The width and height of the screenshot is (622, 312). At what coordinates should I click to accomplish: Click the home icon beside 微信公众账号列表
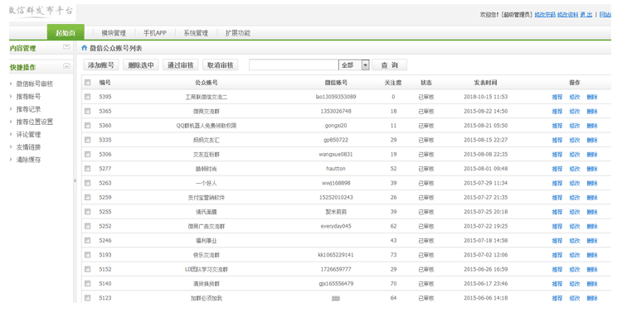84,48
